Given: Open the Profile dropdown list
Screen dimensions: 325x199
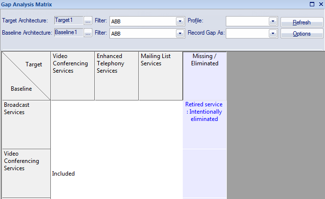Looking at the screenshot, I should click(x=273, y=21).
